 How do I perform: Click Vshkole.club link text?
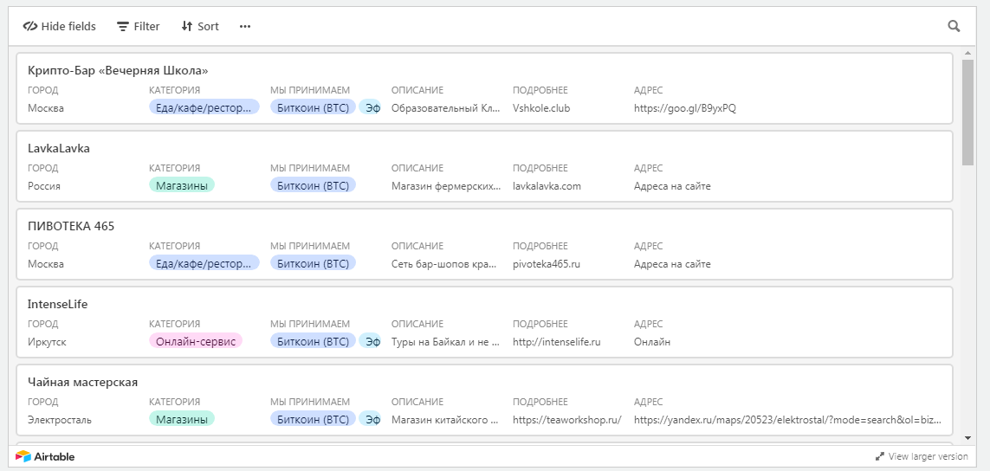tap(541, 108)
